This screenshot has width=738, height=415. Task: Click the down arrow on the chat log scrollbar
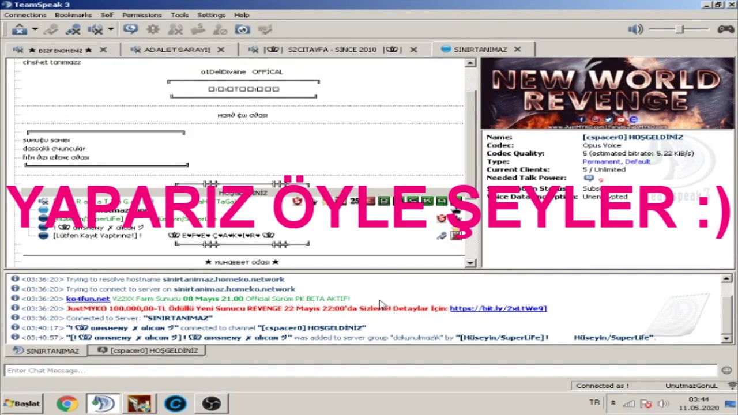pyautogui.click(x=726, y=338)
